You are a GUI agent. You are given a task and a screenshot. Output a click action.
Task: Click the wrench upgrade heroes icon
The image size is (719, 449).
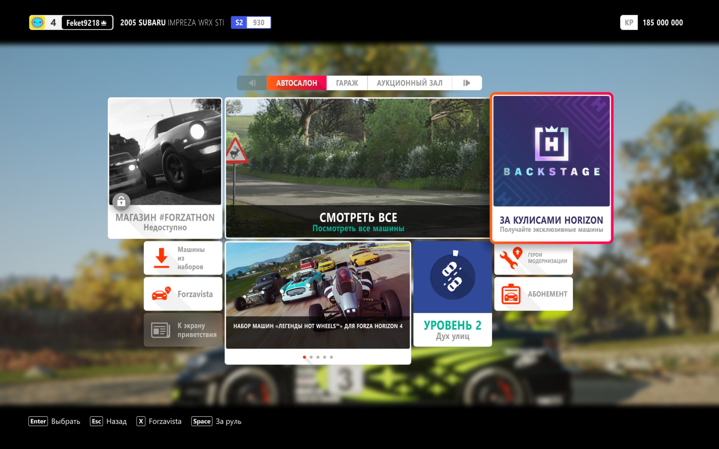click(511, 258)
